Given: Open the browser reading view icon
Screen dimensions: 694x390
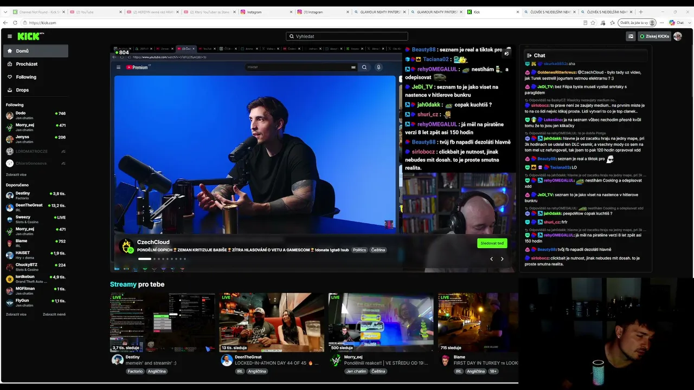Looking at the screenshot, I should click(585, 23).
